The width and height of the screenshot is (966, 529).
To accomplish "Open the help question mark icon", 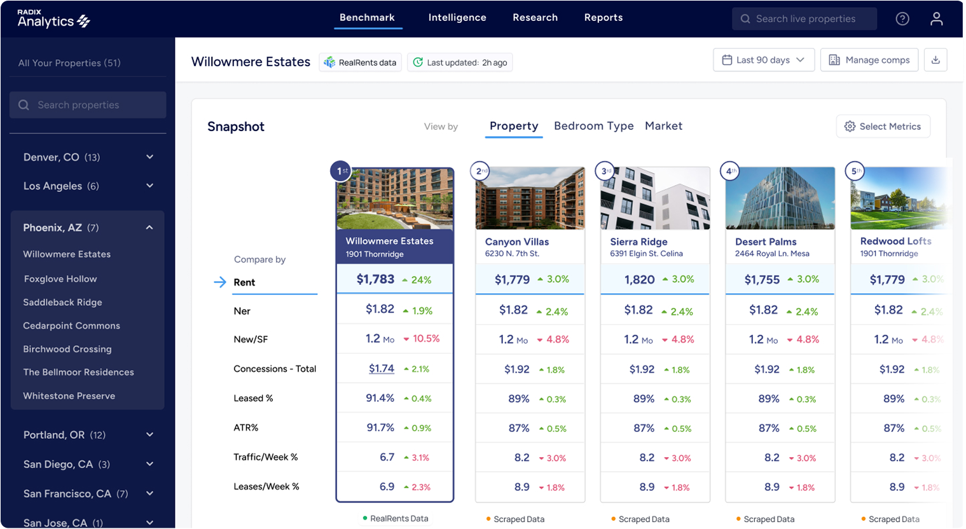I will click(x=902, y=19).
